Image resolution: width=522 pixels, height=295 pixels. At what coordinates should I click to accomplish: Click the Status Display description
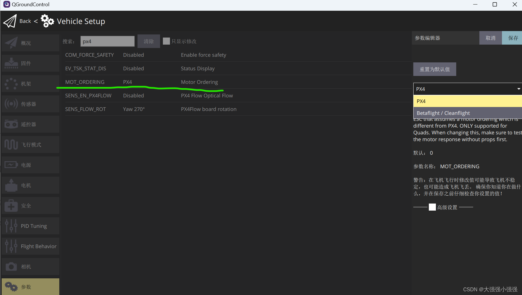click(x=198, y=68)
